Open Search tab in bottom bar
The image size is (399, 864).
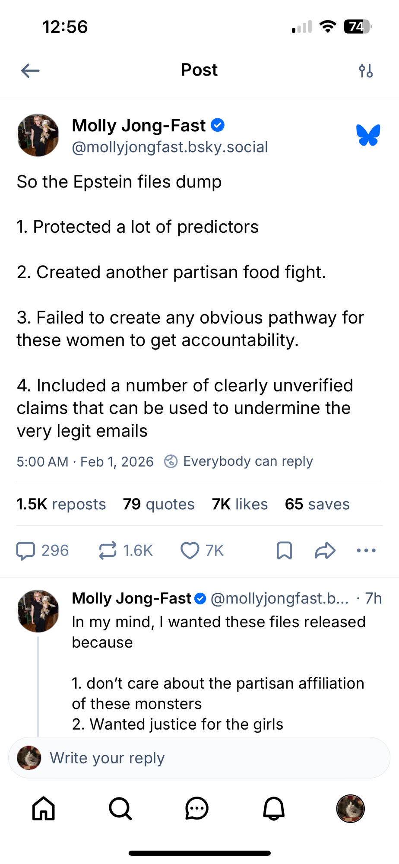click(120, 808)
